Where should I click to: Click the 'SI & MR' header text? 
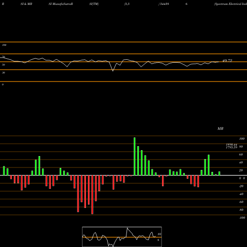click(x=26, y=4)
